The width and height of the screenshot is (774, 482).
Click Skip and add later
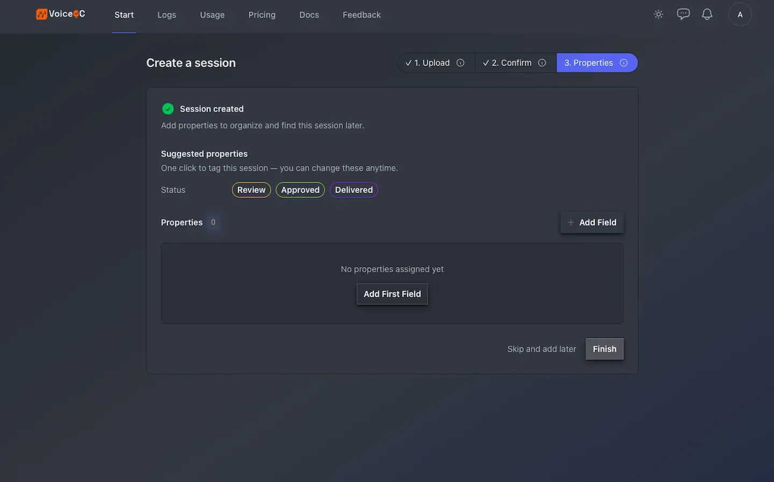tap(542, 349)
